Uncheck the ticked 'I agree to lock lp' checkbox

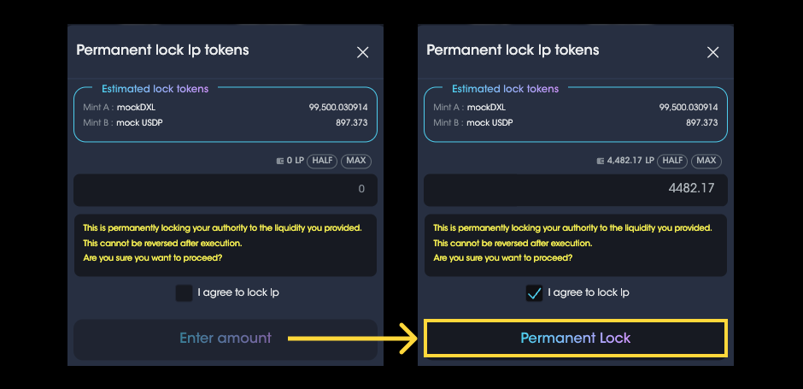tap(534, 293)
